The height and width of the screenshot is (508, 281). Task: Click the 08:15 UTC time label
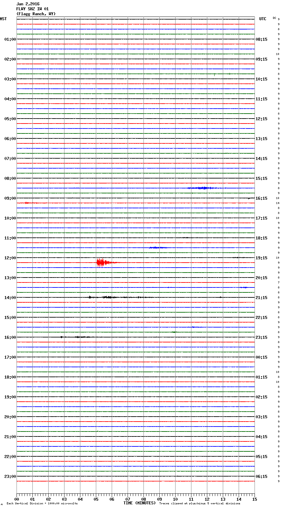(261, 39)
